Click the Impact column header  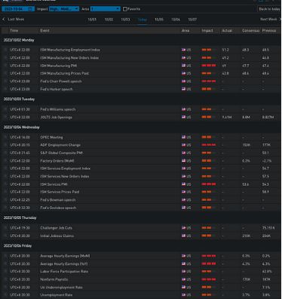pos(207,30)
